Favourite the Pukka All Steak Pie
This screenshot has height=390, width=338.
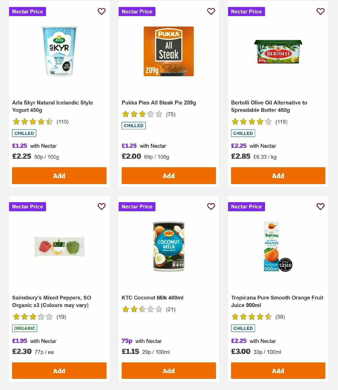click(x=211, y=12)
